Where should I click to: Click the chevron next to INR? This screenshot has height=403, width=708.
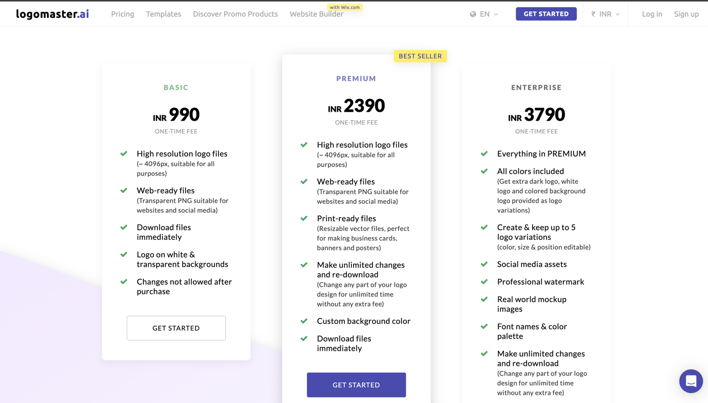coord(618,14)
